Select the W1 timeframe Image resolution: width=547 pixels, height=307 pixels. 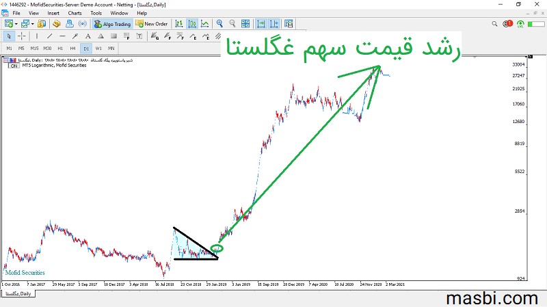pos(98,48)
